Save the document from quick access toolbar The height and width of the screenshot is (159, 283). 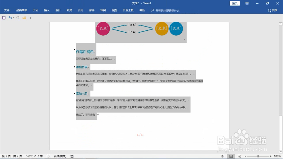click(x=4, y=18)
